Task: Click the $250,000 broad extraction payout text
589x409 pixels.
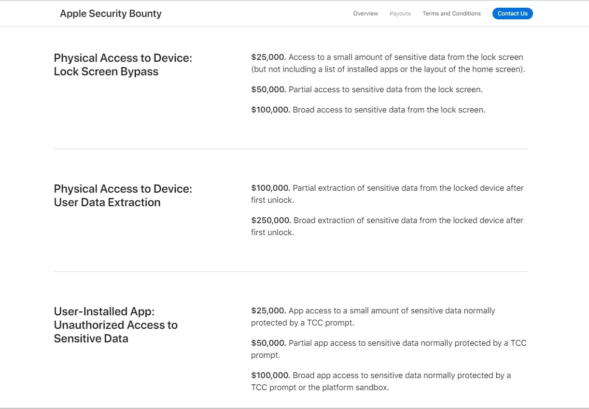Action: pyautogui.click(x=387, y=226)
